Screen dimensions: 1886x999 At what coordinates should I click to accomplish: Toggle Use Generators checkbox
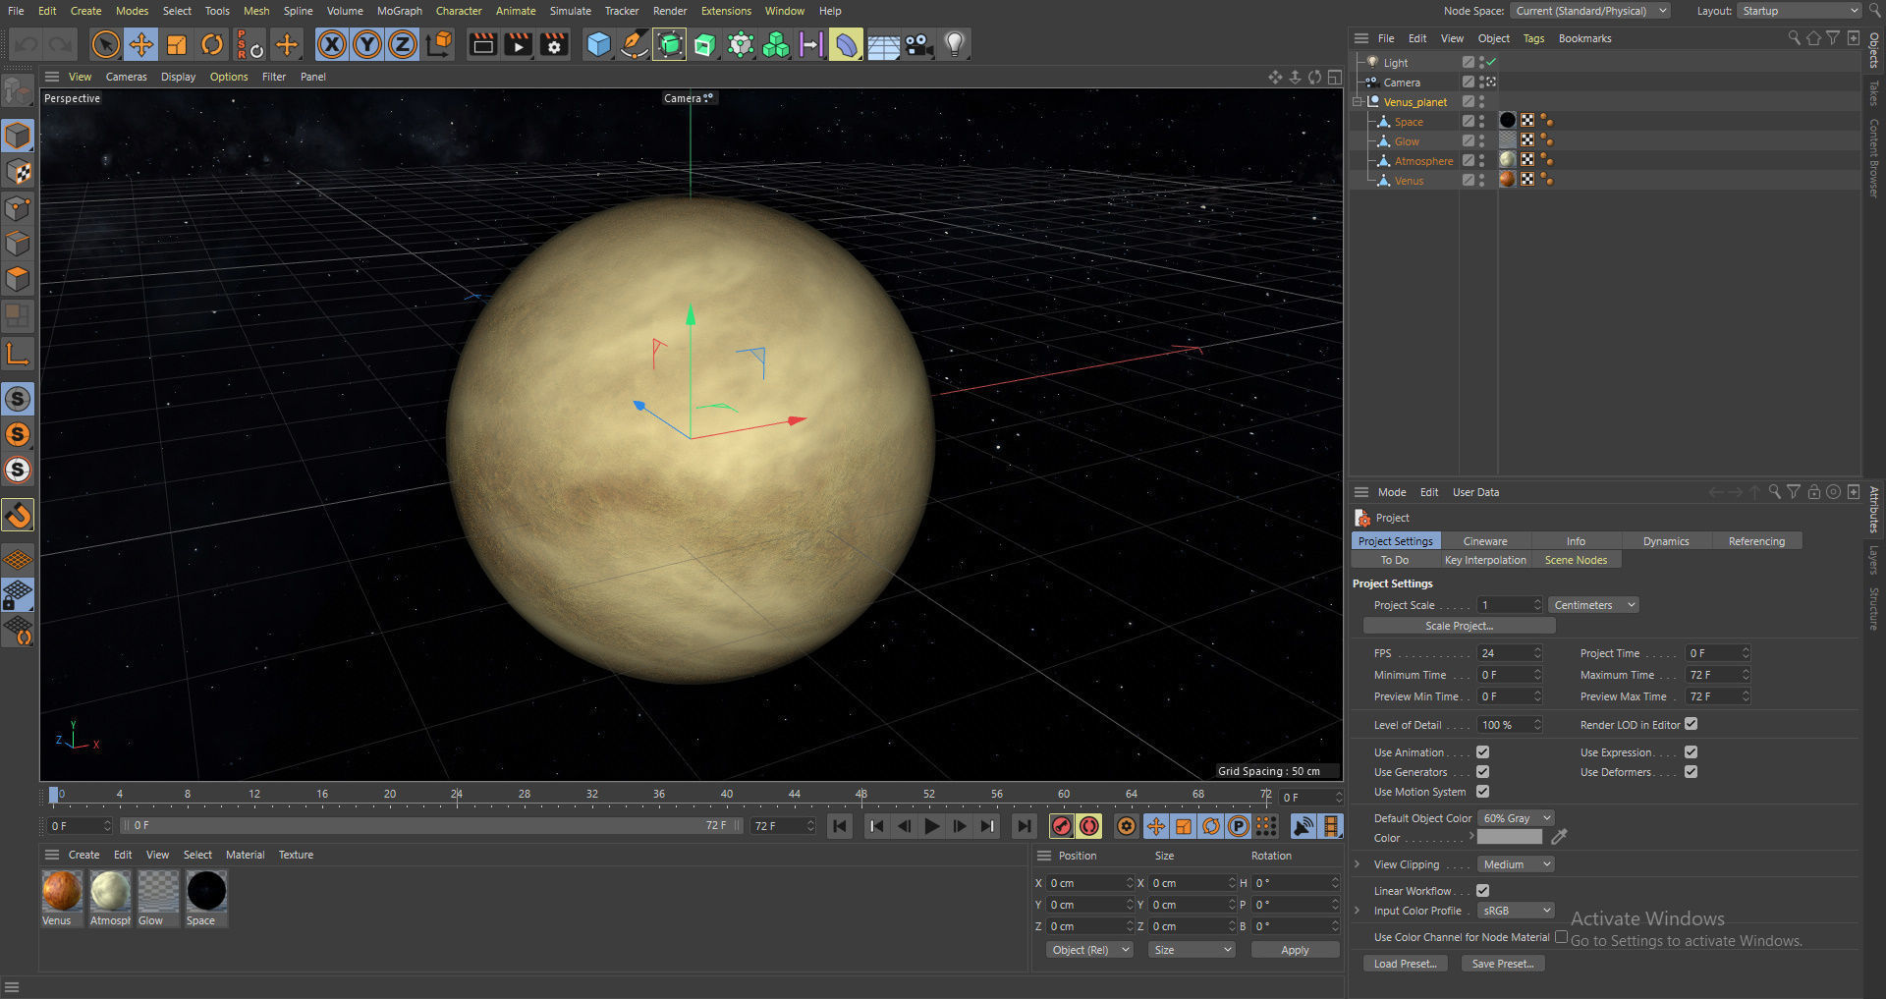pyautogui.click(x=1482, y=772)
